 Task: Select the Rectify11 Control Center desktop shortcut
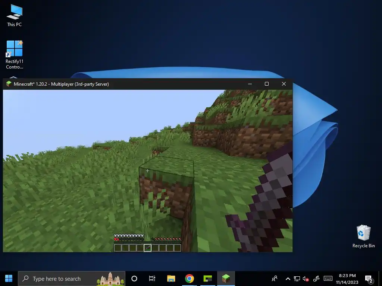(x=15, y=55)
